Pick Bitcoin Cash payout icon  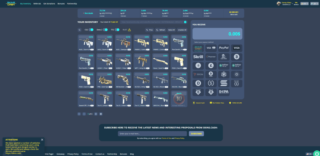pyautogui.click(x=211, y=75)
